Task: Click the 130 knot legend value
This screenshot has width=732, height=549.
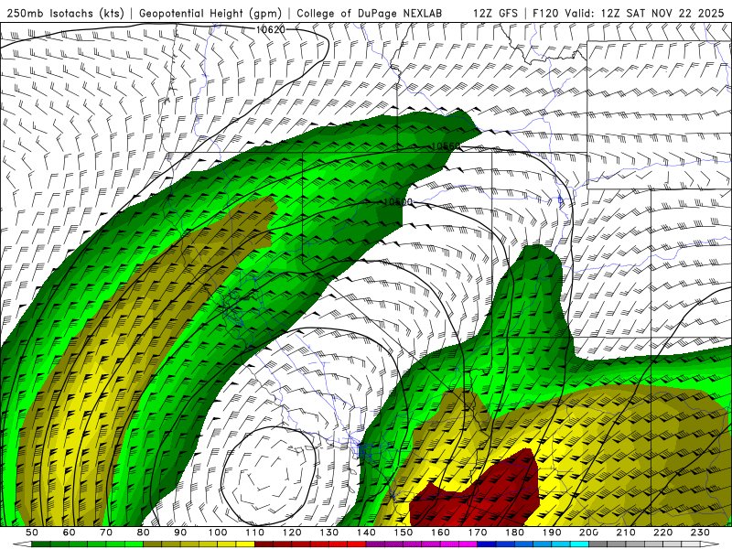Action: [x=329, y=533]
